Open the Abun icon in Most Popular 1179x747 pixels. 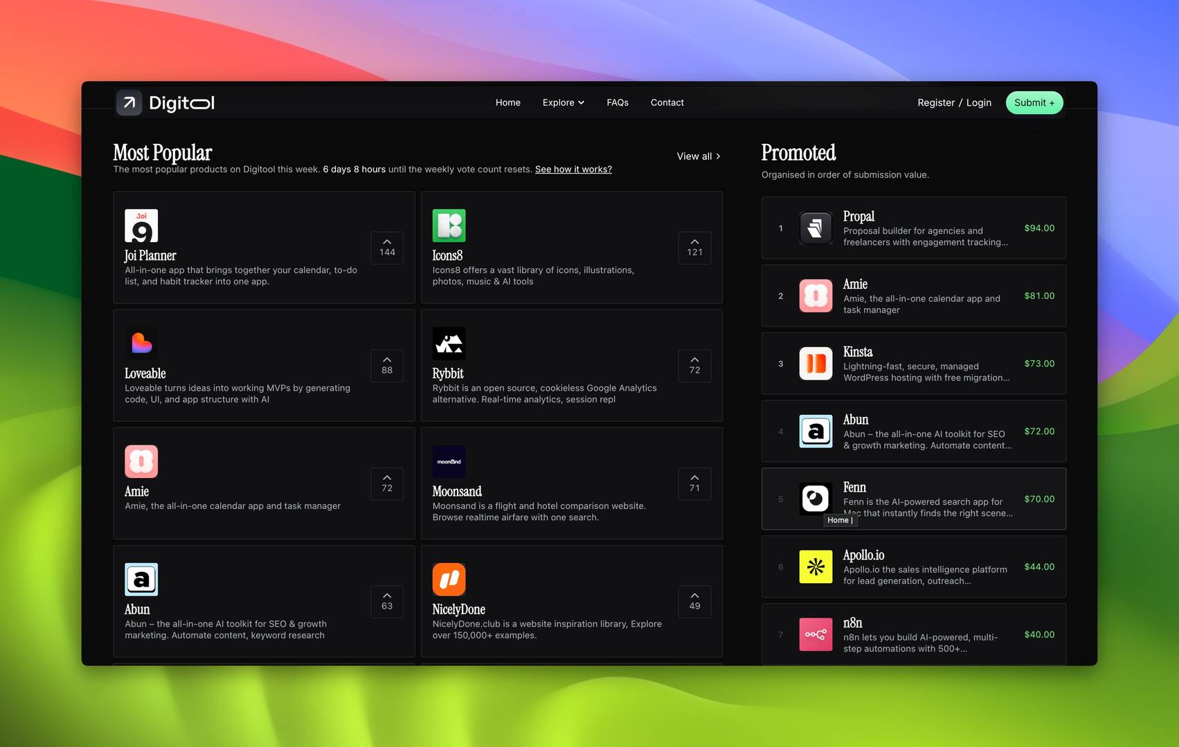(141, 579)
